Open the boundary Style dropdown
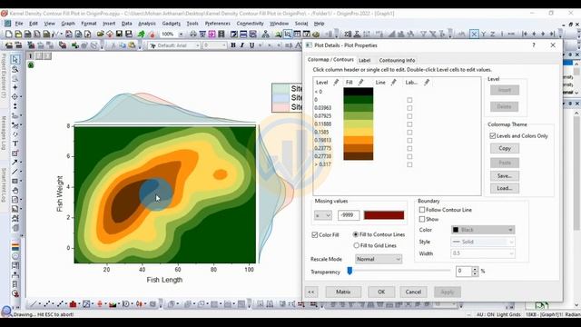Viewport: 581px width, 327px height. pos(483,242)
